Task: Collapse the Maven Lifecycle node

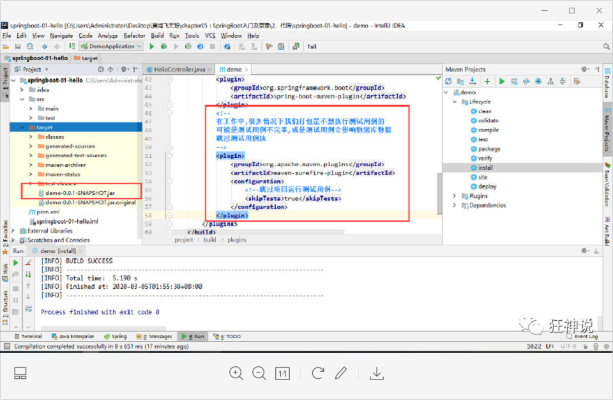Action: tap(454, 102)
